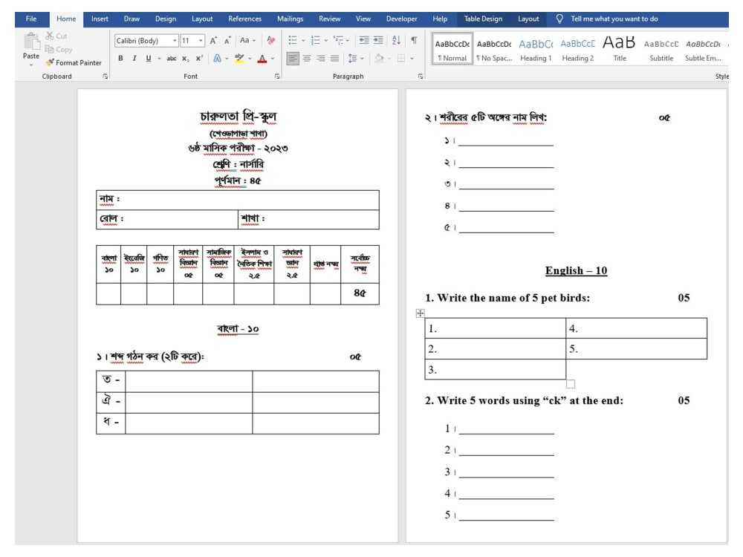This screenshot has height=557, width=743.
Task: Expand the line spacing dropdown
Action: click(x=363, y=59)
